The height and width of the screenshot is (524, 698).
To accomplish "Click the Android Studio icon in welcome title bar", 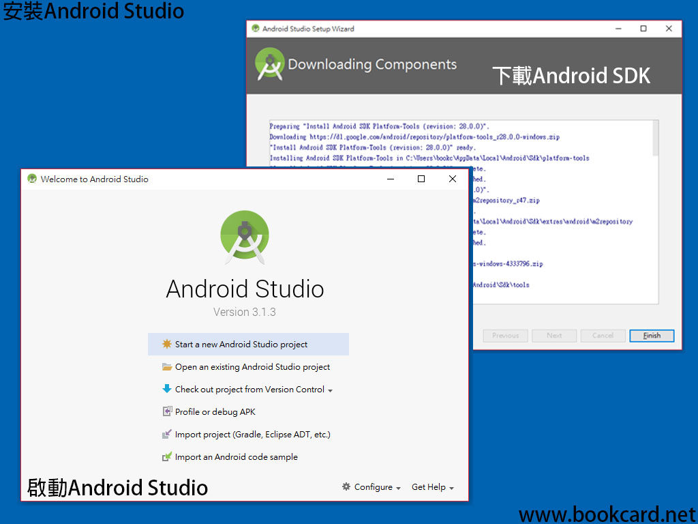I will pyautogui.click(x=31, y=179).
